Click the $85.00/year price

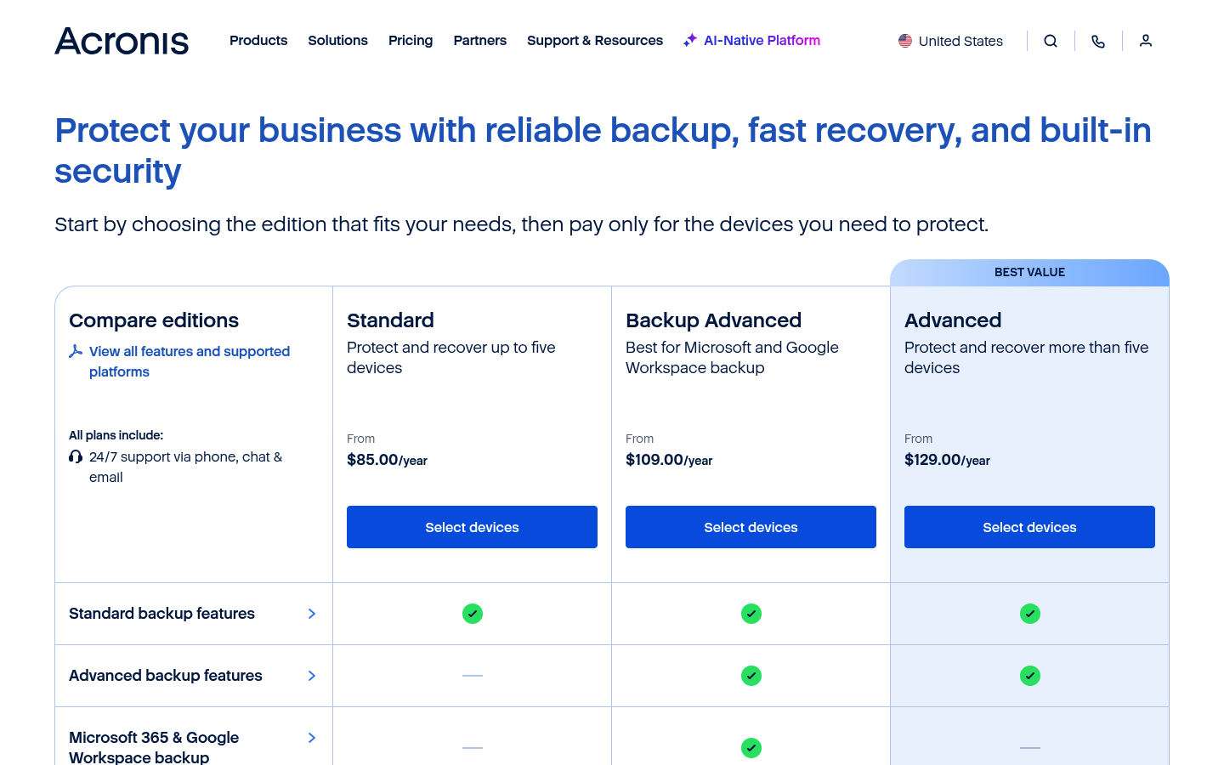pos(387,460)
